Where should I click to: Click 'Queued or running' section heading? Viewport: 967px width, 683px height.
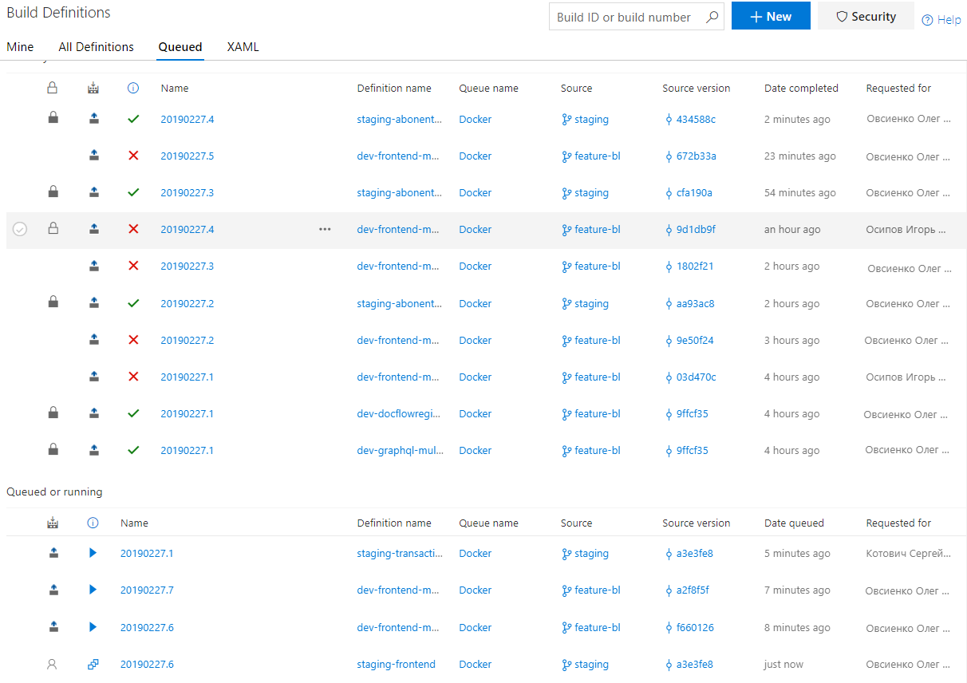point(54,492)
